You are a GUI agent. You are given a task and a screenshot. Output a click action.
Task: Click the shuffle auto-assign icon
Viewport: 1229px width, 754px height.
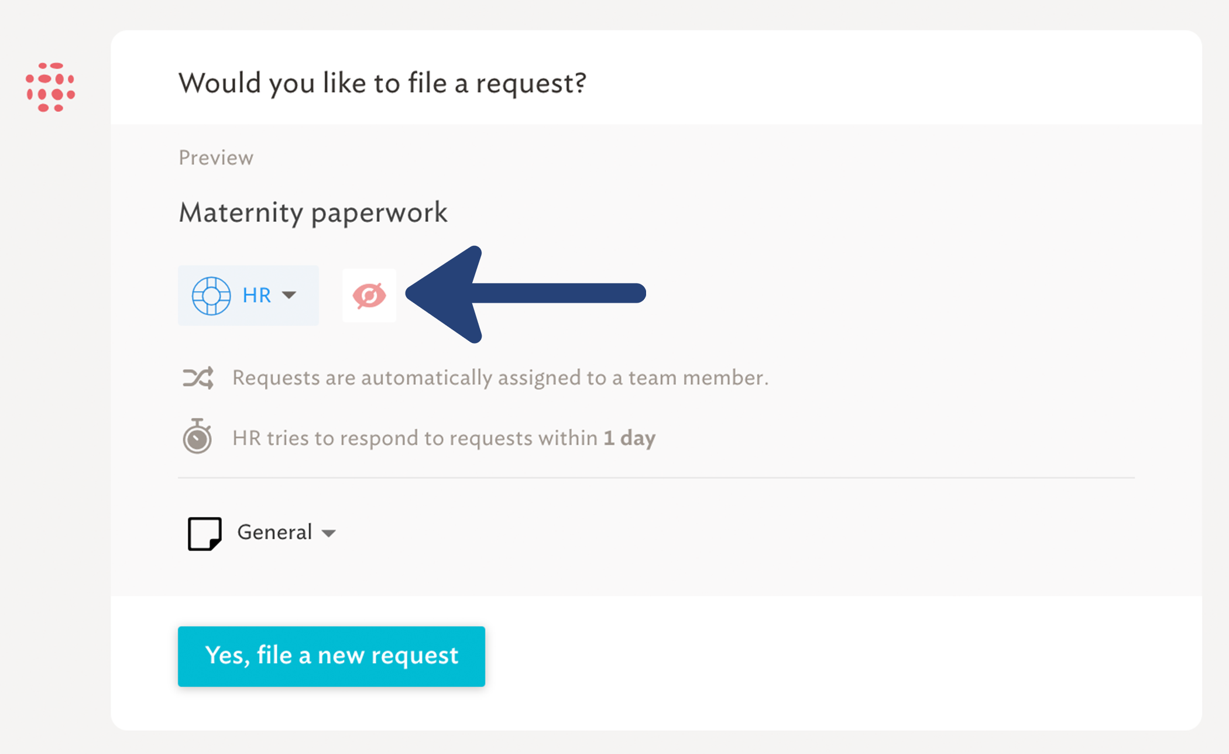click(x=198, y=378)
